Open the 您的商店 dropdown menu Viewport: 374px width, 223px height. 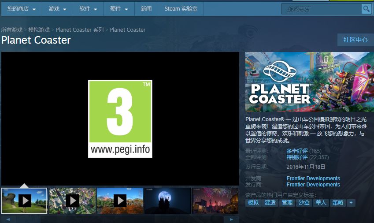[22, 9]
